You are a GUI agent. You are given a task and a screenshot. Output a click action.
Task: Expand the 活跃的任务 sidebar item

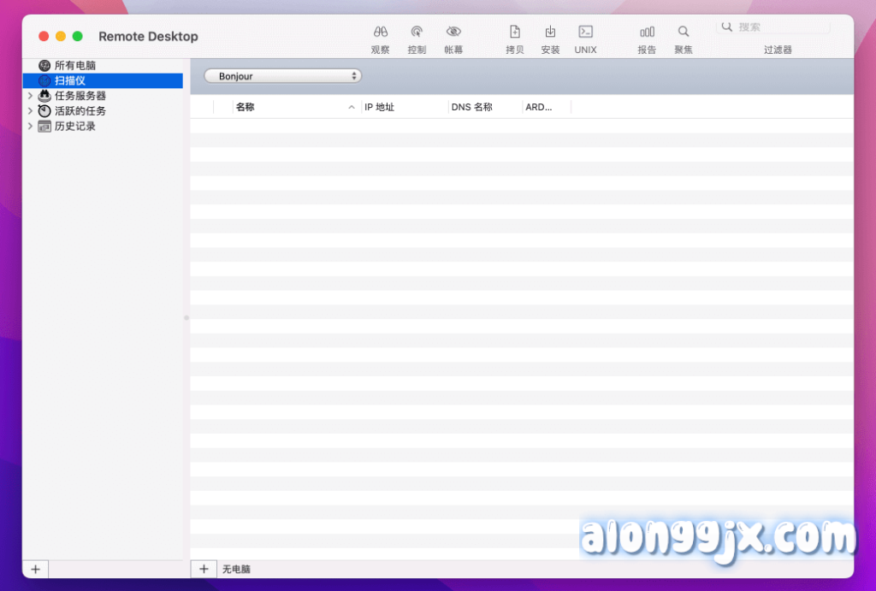click(x=31, y=111)
